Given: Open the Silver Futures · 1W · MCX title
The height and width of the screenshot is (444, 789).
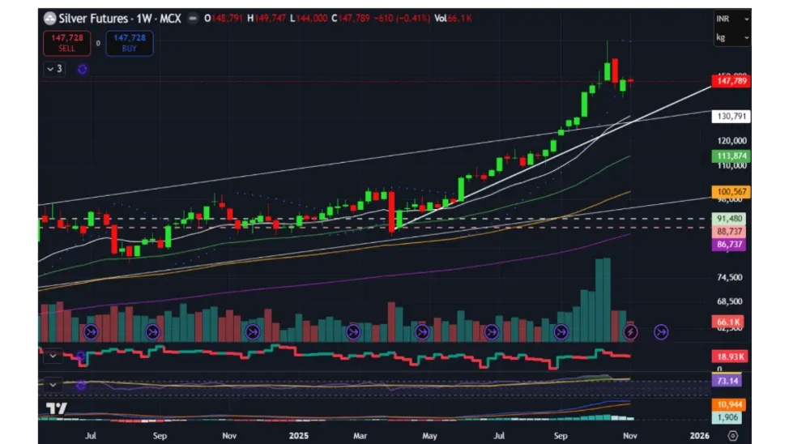Looking at the screenshot, I should (120, 19).
